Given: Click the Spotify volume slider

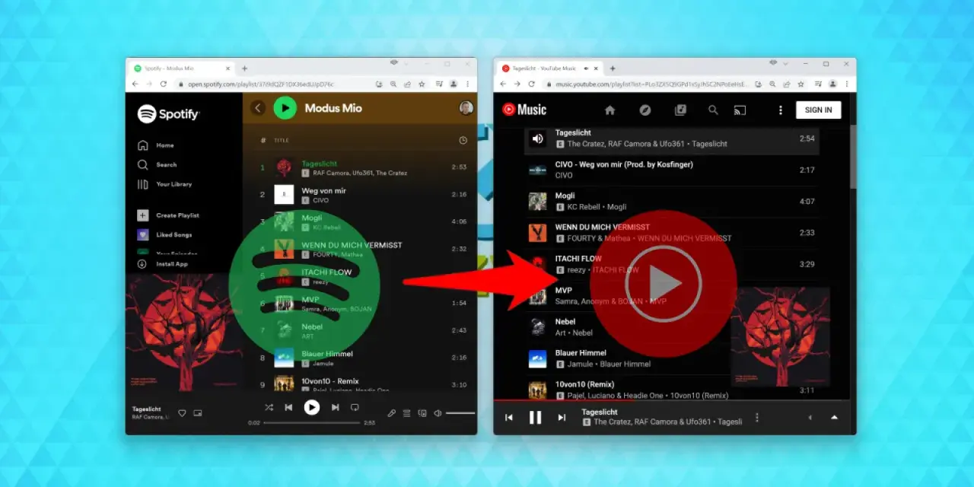Looking at the screenshot, I should 460,413.
